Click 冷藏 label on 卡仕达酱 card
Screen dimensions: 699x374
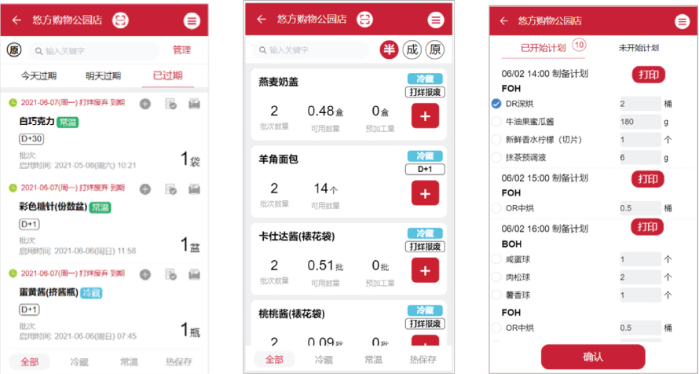425,233
